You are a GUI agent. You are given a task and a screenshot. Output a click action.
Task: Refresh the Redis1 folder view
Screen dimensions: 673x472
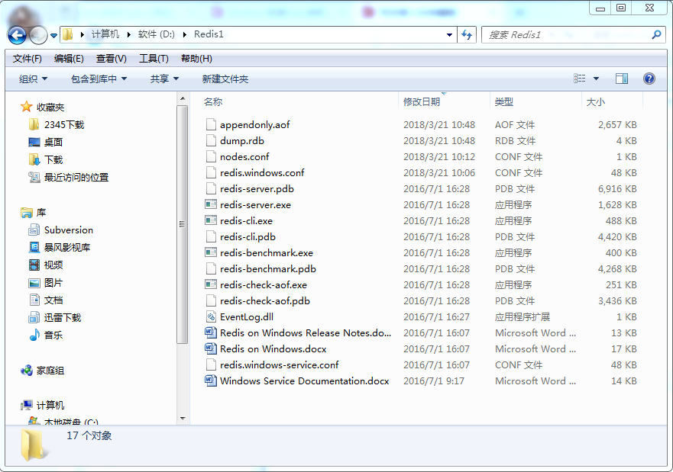point(467,34)
